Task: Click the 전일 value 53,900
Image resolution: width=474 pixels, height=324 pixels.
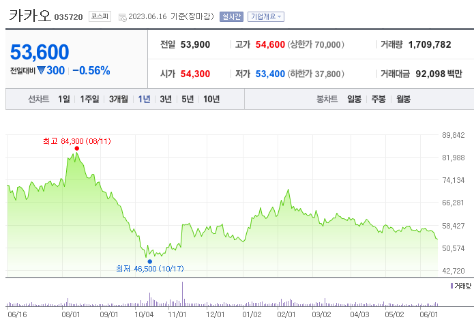Action: point(195,45)
